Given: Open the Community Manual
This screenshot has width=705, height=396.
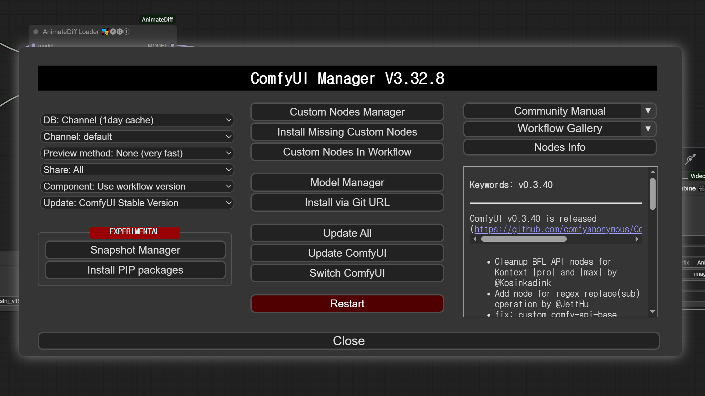Looking at the screenshot, I should (x=552, y=111).
